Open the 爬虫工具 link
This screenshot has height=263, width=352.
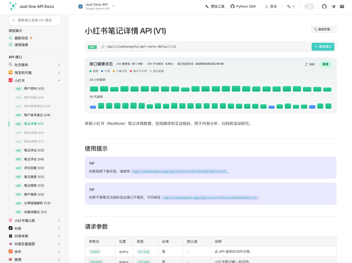coord(215,7)
